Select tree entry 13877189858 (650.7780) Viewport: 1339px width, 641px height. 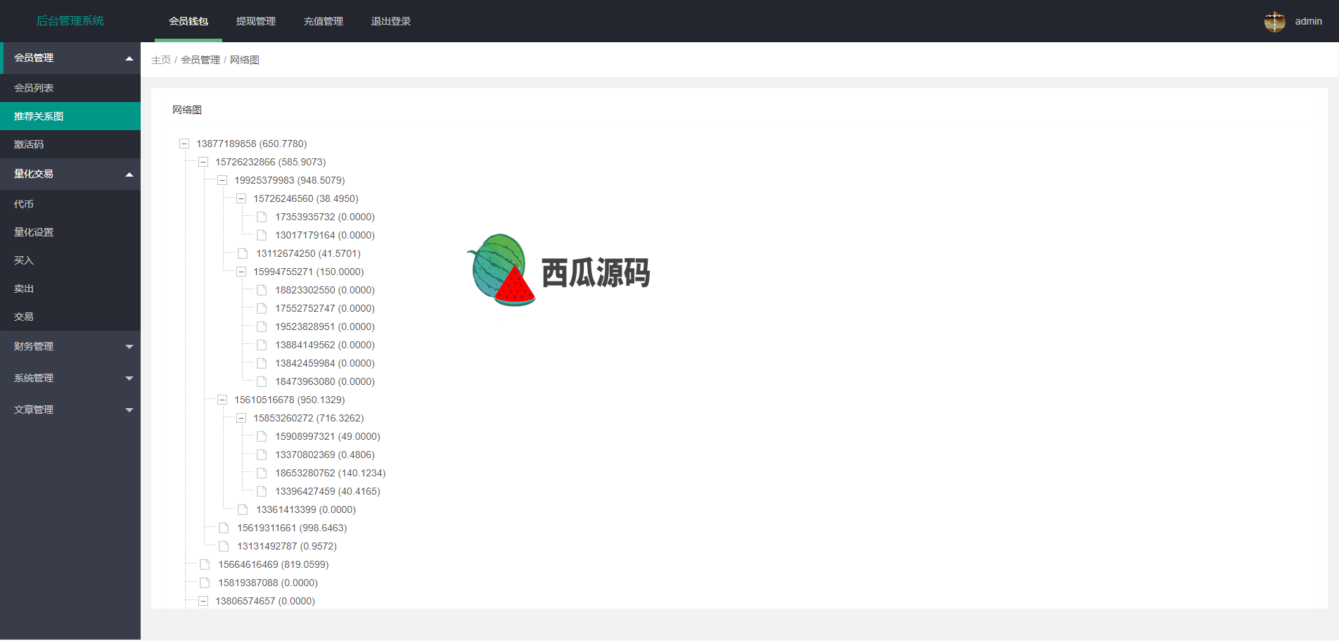252,144
